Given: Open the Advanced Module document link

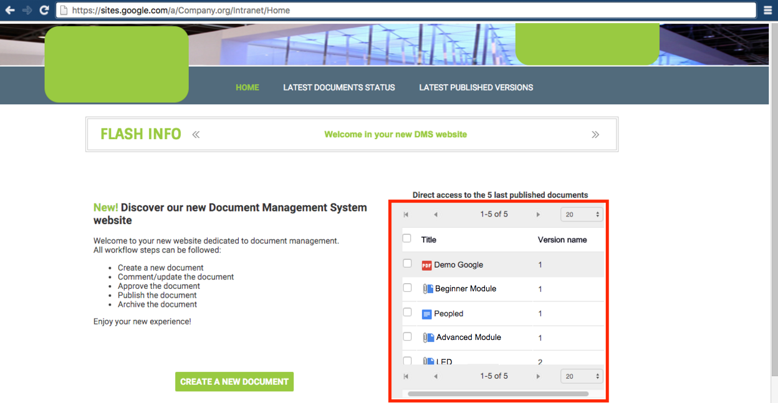Looking at the screenshot, I should 469,337.
